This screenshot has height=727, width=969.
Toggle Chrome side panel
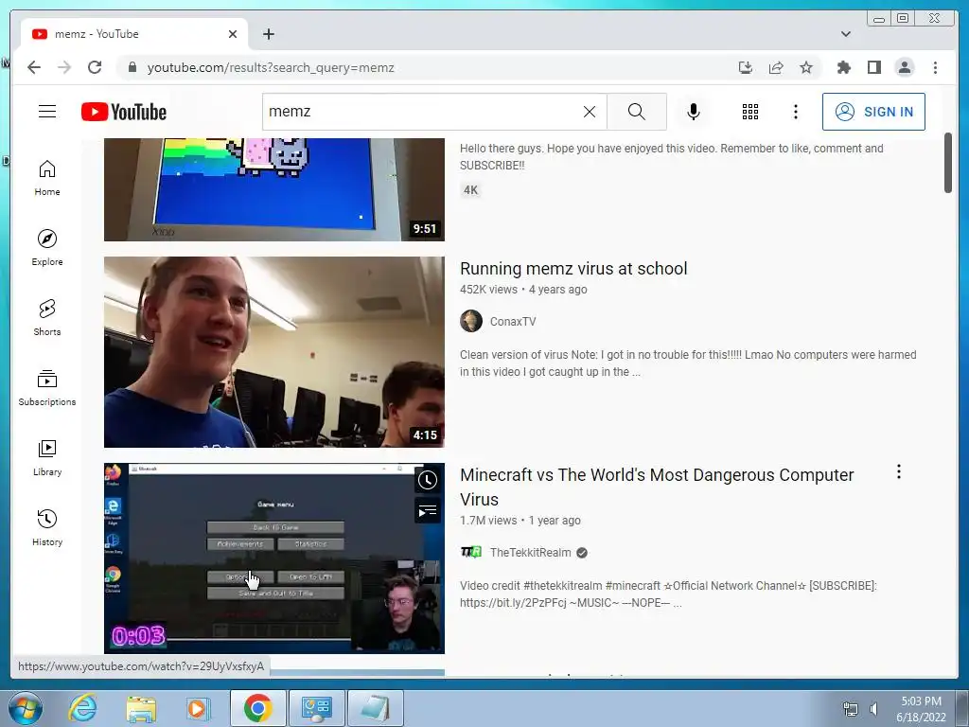(x=873, y=67)
